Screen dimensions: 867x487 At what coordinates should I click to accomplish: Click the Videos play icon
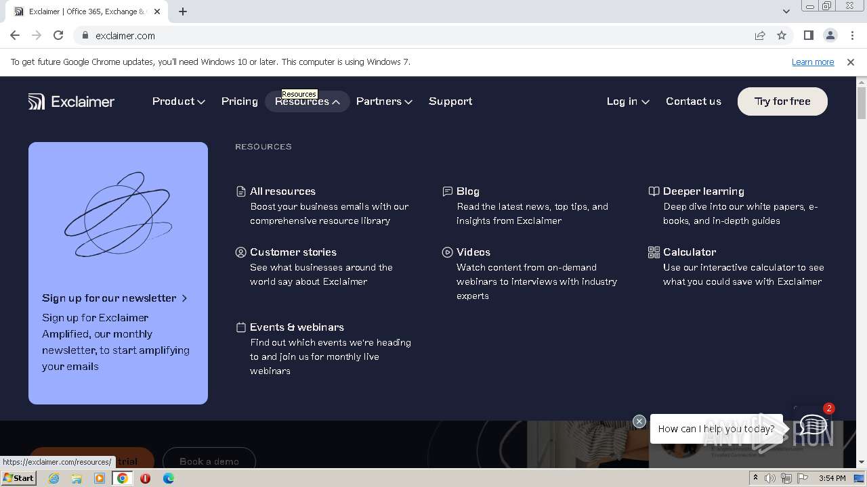point(447,252)
